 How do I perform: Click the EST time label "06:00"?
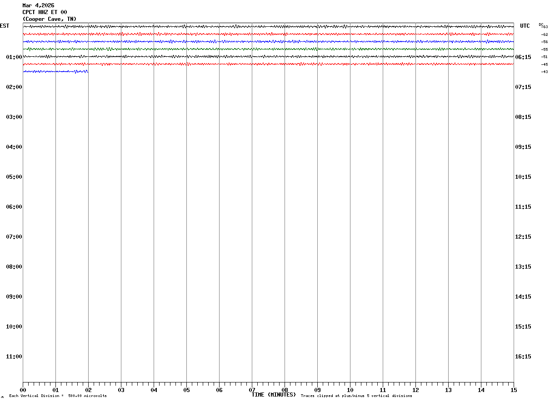pos(14,207)
